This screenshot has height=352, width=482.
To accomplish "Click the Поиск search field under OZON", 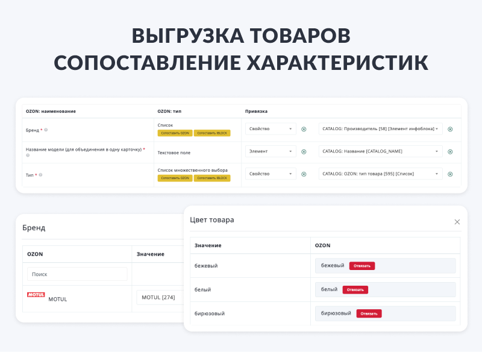I will tap(77, 274).
